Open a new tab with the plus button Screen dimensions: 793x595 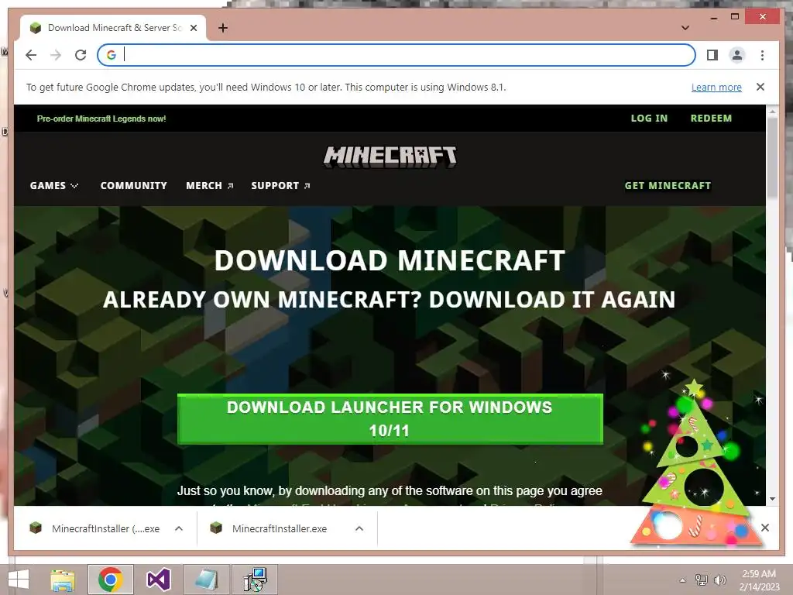(222, 28)
